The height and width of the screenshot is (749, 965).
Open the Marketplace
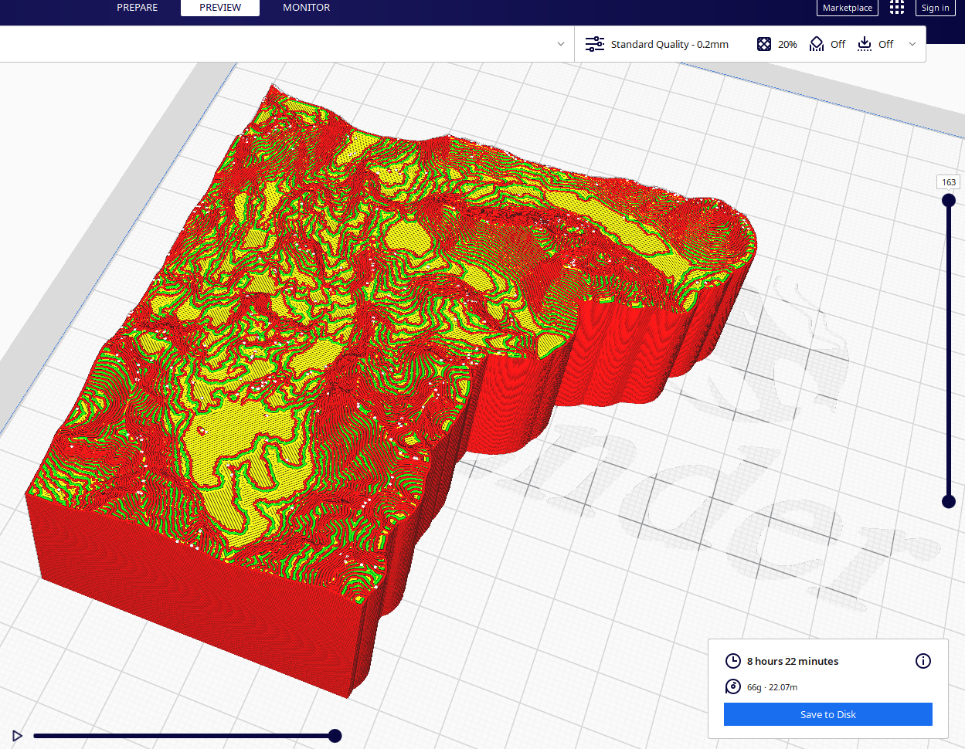848,8
